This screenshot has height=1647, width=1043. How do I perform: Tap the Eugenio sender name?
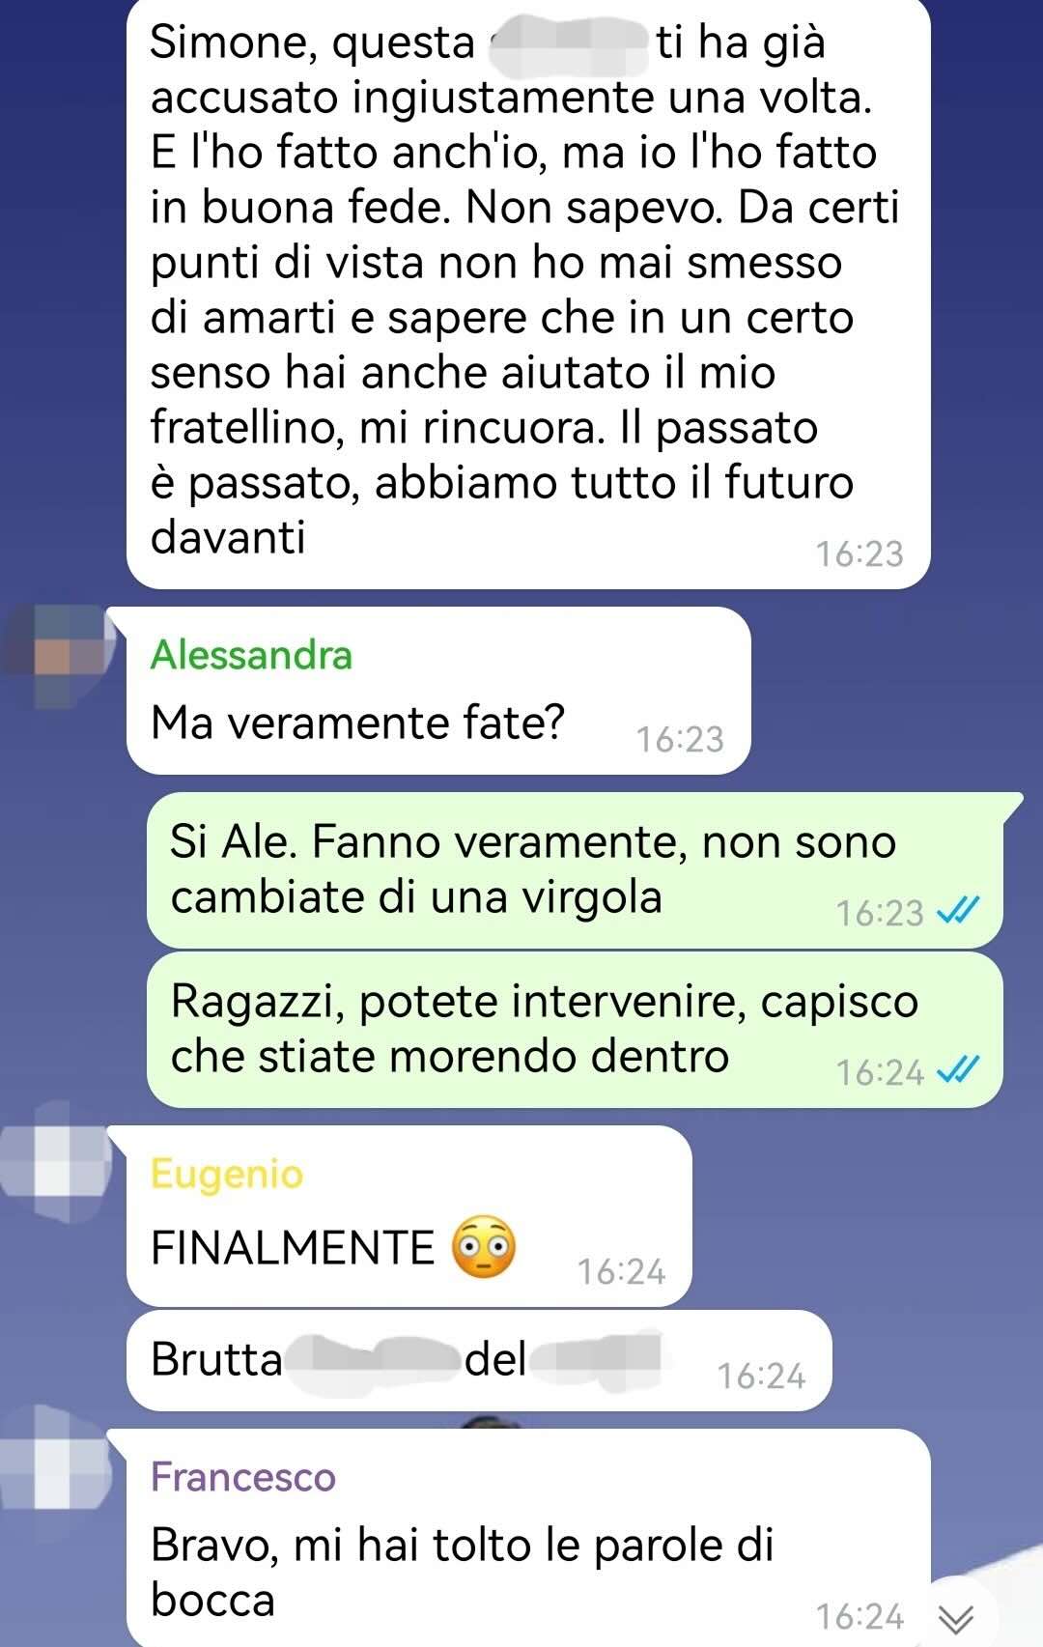227,1174
